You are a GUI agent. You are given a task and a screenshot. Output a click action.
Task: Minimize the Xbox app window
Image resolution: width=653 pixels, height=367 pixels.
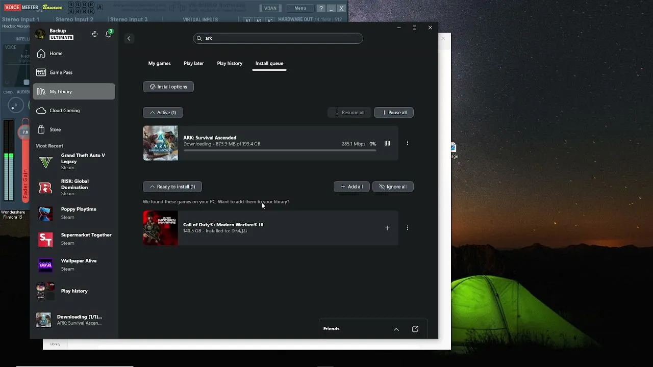click(x=399, y=28)
